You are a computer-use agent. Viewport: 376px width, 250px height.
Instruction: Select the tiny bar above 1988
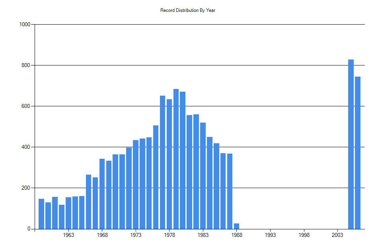(x=236, y=226)
